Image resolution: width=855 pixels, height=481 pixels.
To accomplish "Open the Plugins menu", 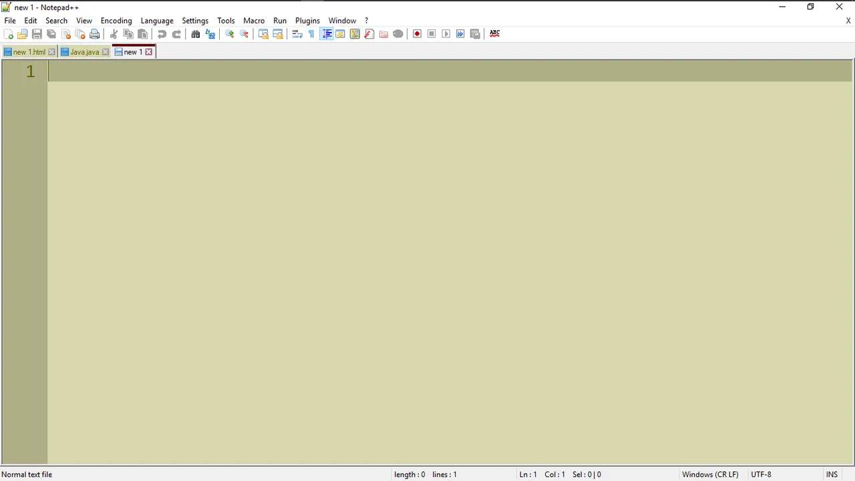I will pos(307,21).
